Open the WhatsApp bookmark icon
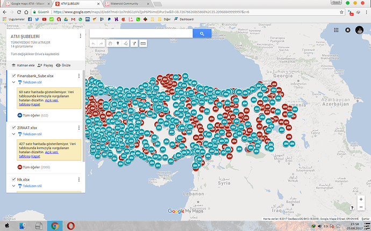This screenshot has height=231, width=371. 81,19
